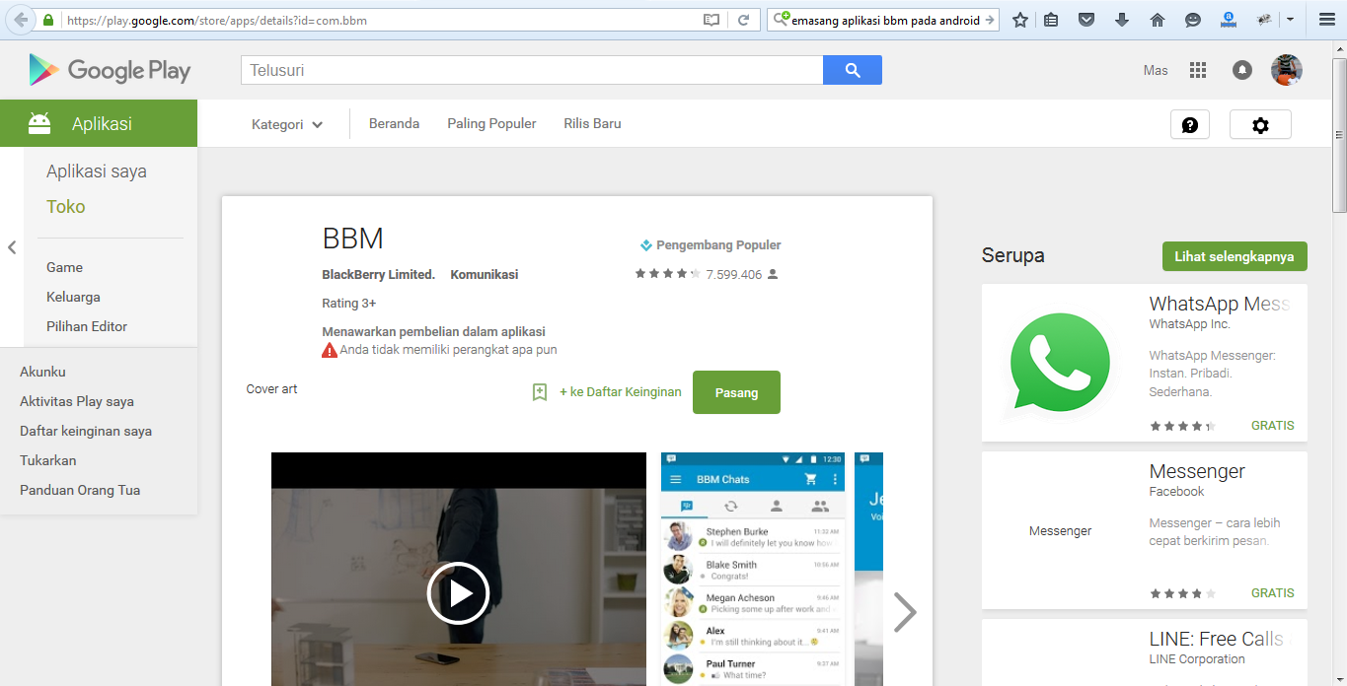Screen dimensions: 1347x686
Task: Open the smiley chat icon in toolbar
Action: click(x=1193, y=20)
